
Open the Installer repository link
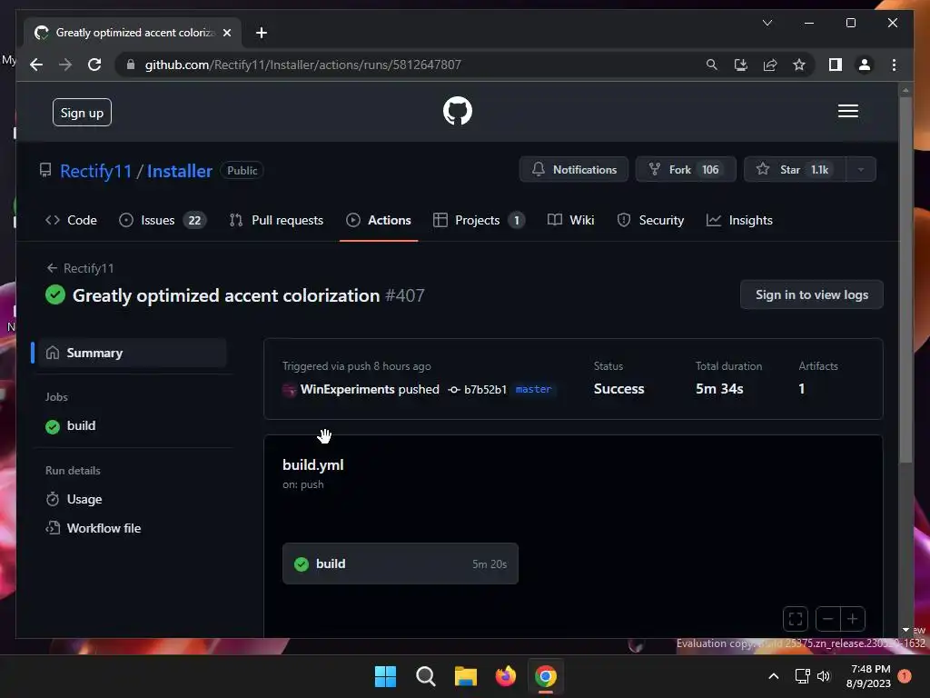point(179,171)
